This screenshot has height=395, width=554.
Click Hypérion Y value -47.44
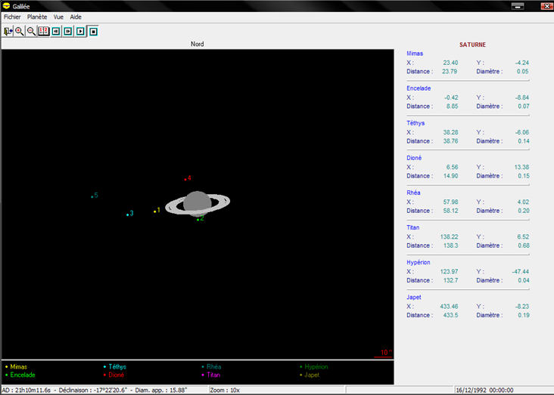(521, 272)
